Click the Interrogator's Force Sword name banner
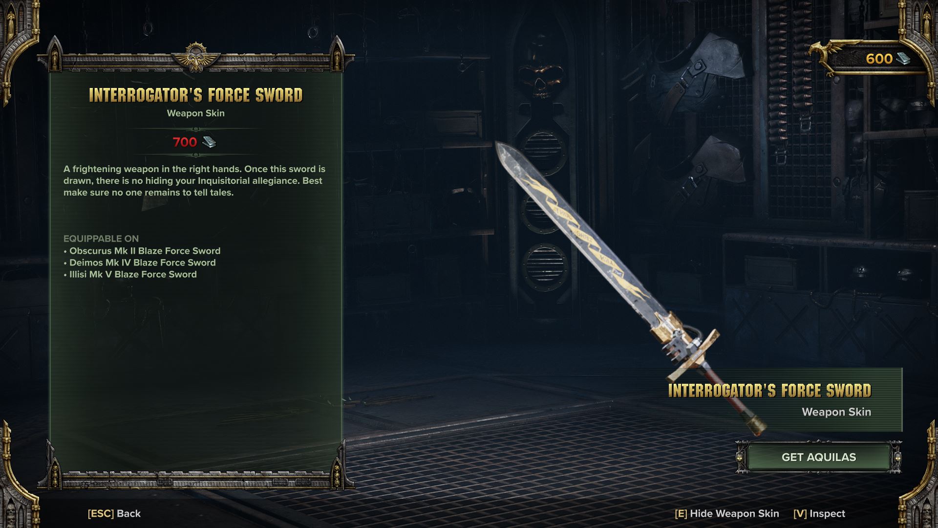 pos(785,399)
